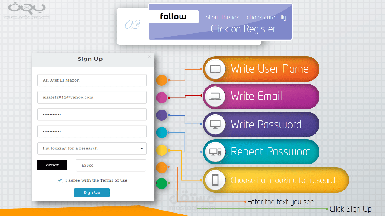
Task: Toggle the Terms of use agreement checkbox
Action: (x=60, y=180)
